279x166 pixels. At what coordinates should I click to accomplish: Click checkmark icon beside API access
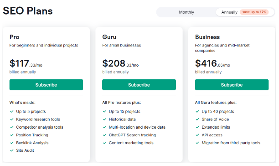[x=197, y=135]
